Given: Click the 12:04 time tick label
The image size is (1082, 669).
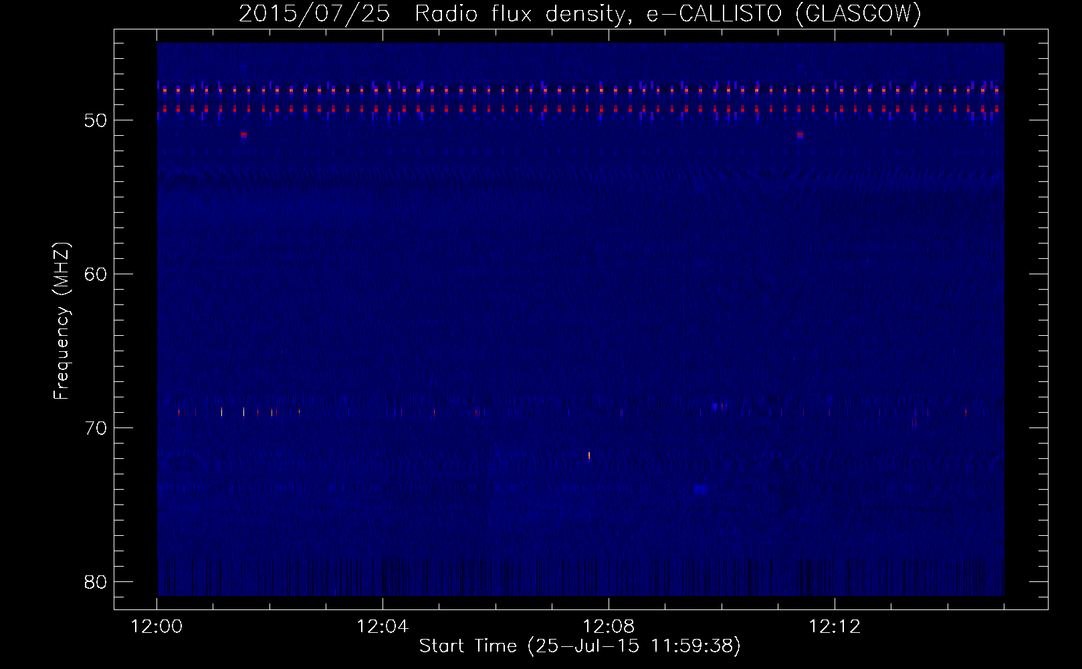Looking at the screenshot, I should pyautogui.click(x=383, y=627).
